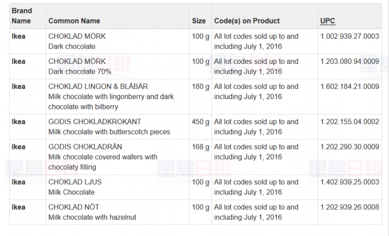The image size is (389, 236).
Task: Select UPC value 1.202.155.04.0002
Action: (349, 122)
